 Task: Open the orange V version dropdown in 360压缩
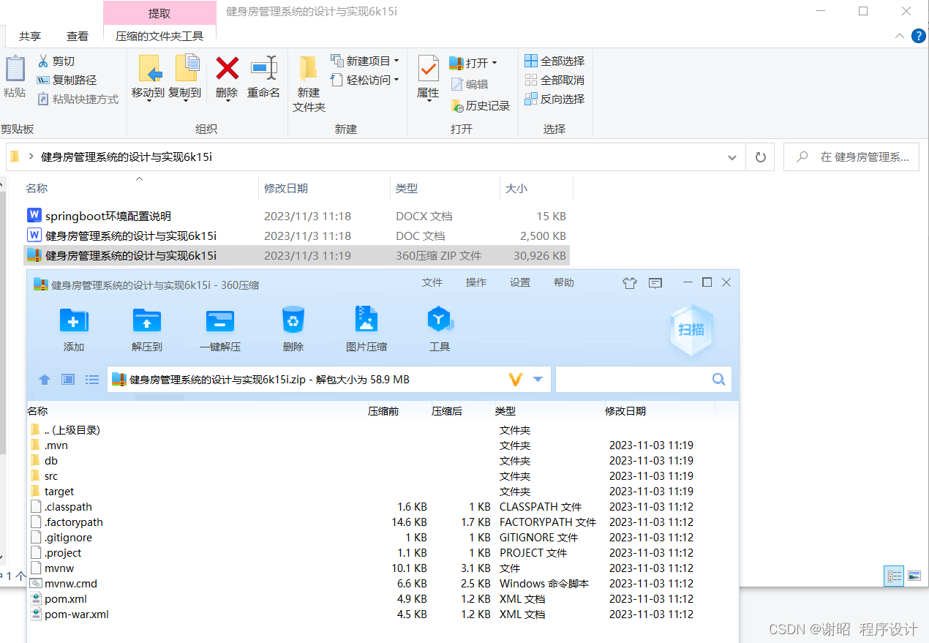pyautogui.click(x=516, y=379)
